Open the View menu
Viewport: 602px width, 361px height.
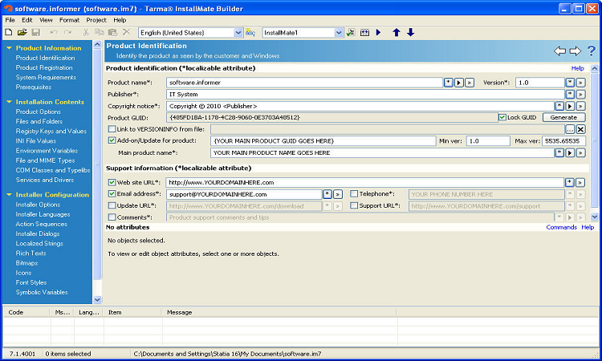click(x=46, y=20)
